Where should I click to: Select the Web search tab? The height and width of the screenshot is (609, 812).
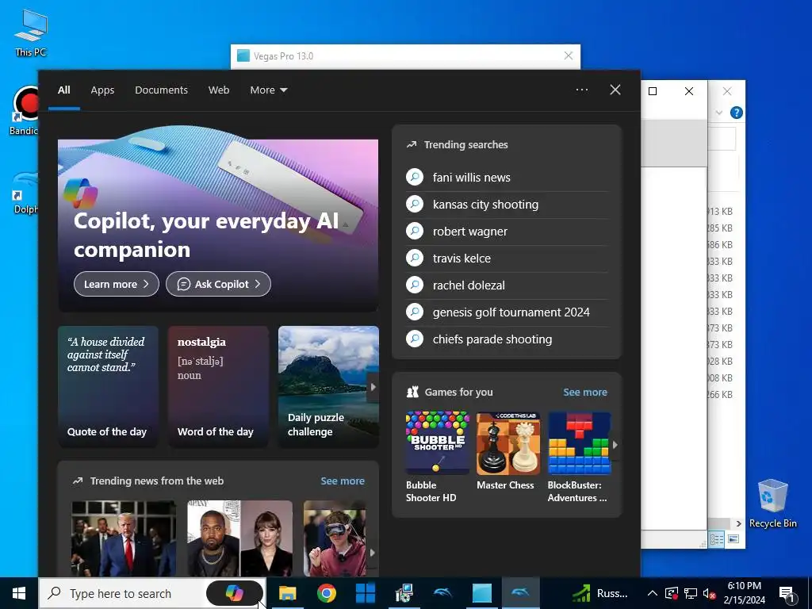pyautogui.click(x=219, y=90)
